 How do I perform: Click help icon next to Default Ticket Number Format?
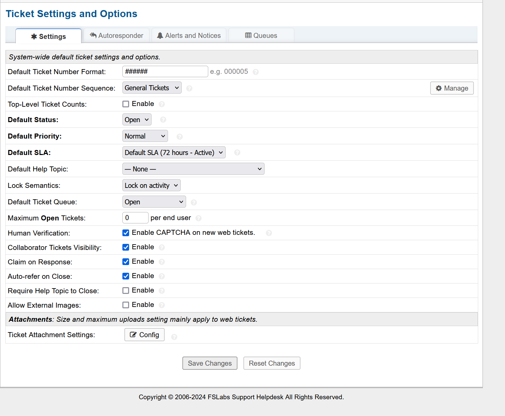(x=256, y=72)
